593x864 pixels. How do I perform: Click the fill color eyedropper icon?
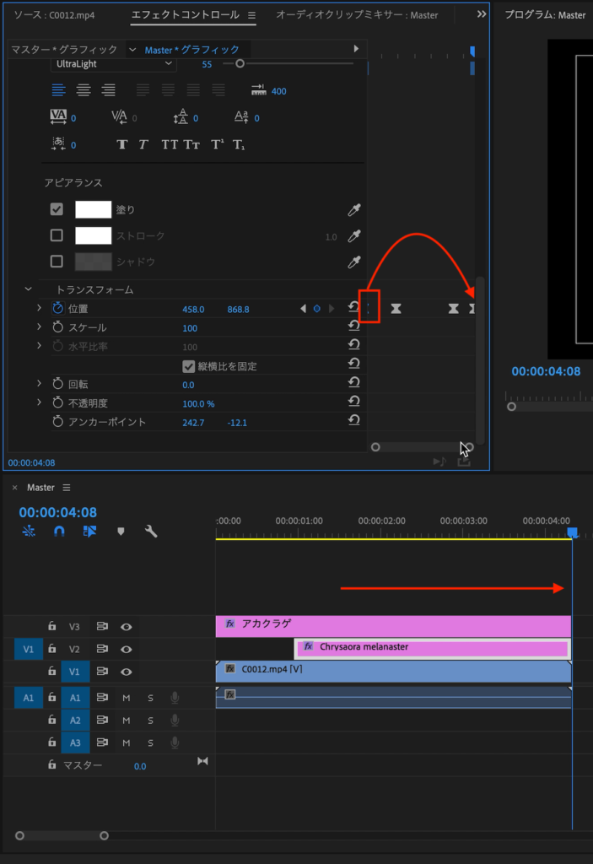point(355,210)
